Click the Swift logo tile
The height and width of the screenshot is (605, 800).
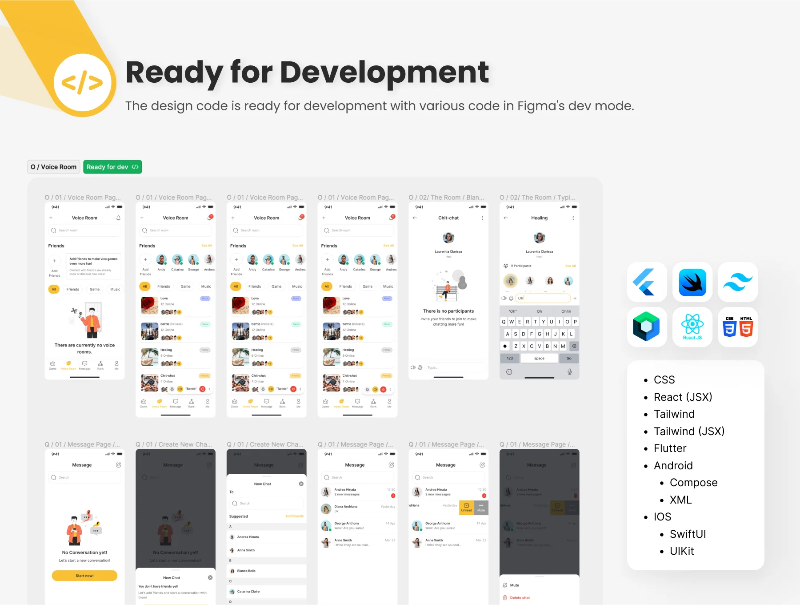[x=692, y=282]
